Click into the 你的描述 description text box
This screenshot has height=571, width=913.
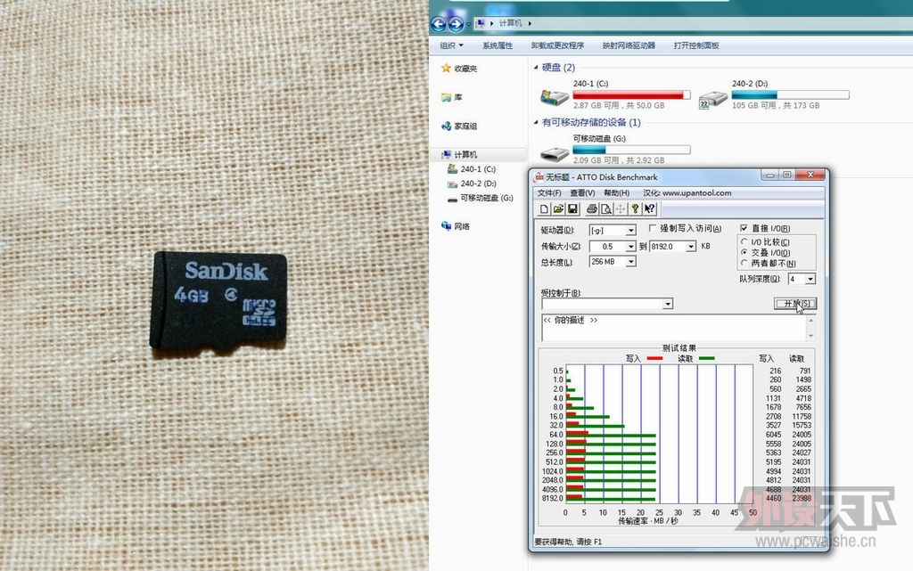(674, 327)
